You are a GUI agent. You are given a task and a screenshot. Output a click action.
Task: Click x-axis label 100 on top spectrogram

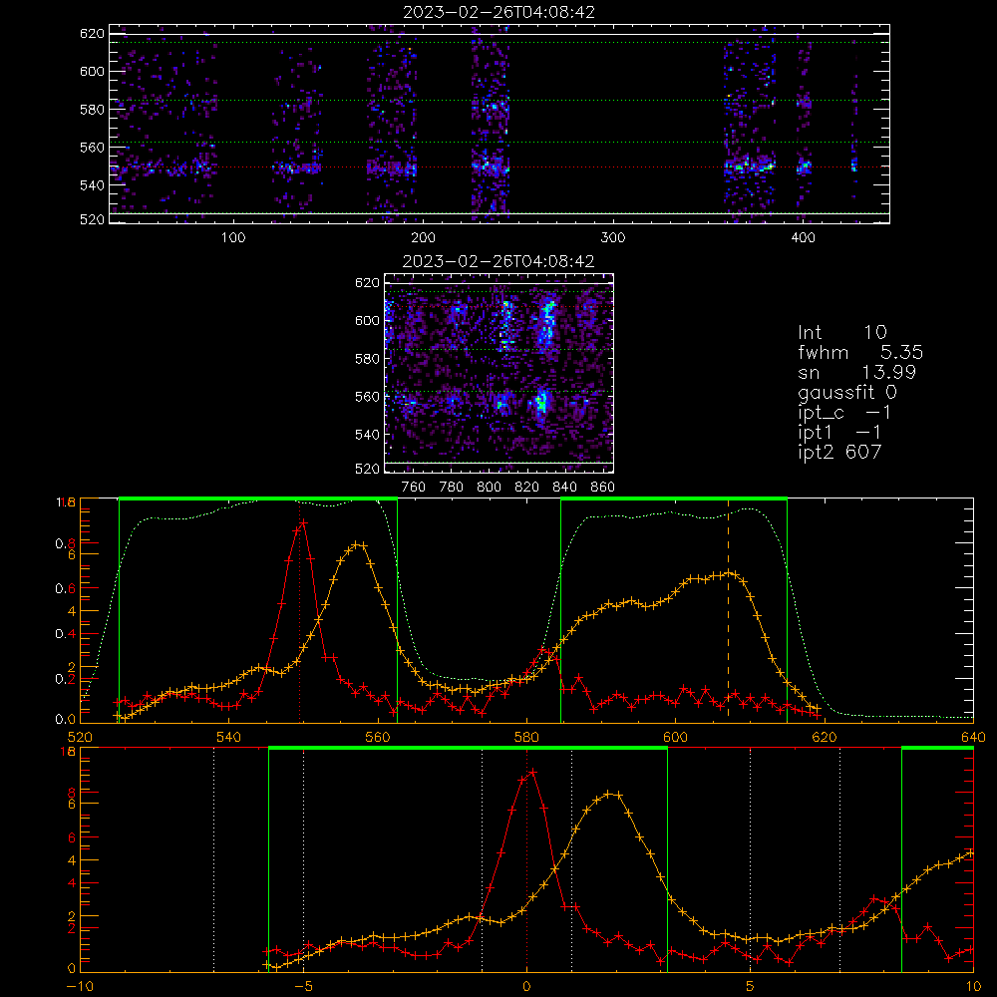(233, 238)
